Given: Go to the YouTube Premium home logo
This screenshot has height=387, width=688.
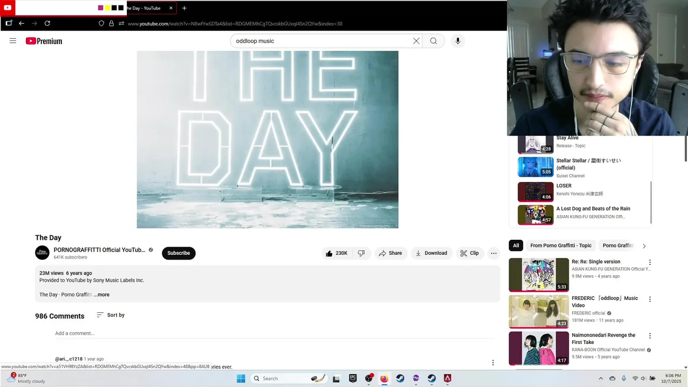Looking at the screenshot, I should [x=44, y=41].
